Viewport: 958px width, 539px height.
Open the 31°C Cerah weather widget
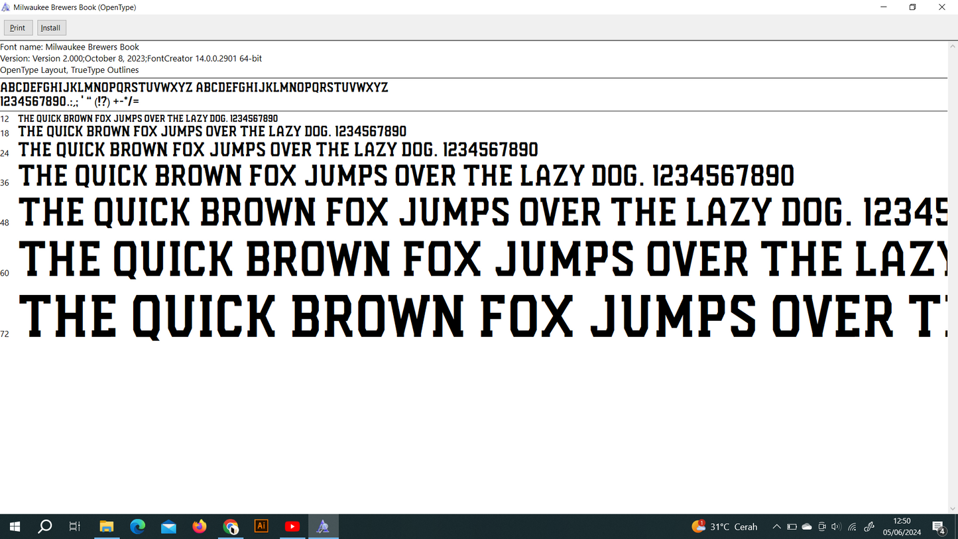point(725,527)
